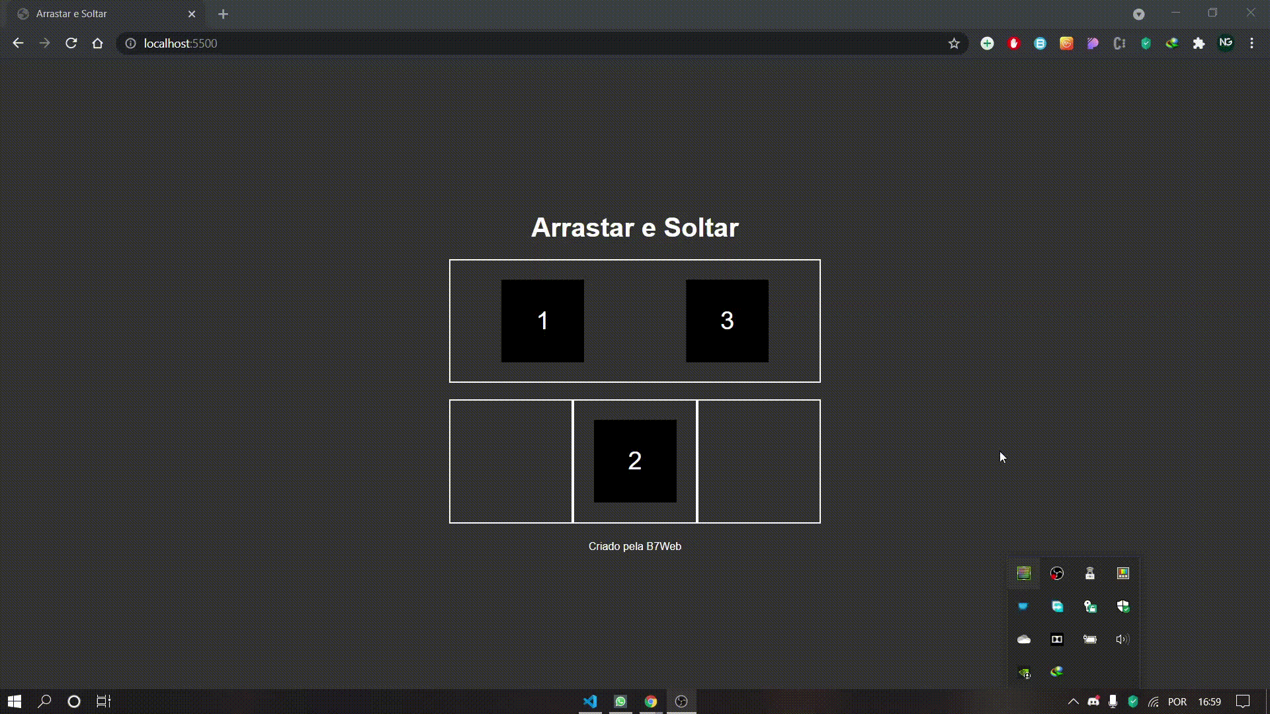Open Chrome's three-dot menu

click(x=1251, y=43)
